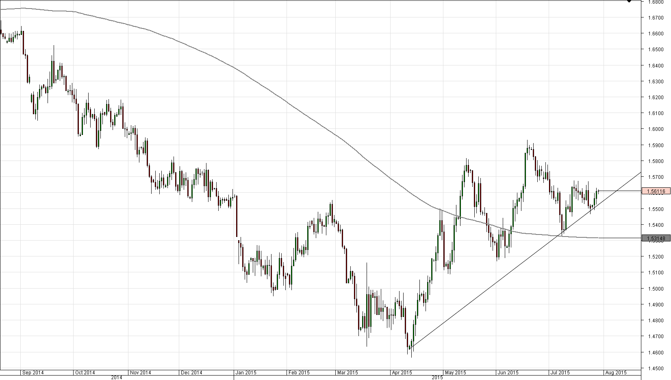Image resolution: width=671 pixels, height=380 pixels.
Task: Select the Aug 2015 label on the time axis
Action: click(x=616, y=372)
